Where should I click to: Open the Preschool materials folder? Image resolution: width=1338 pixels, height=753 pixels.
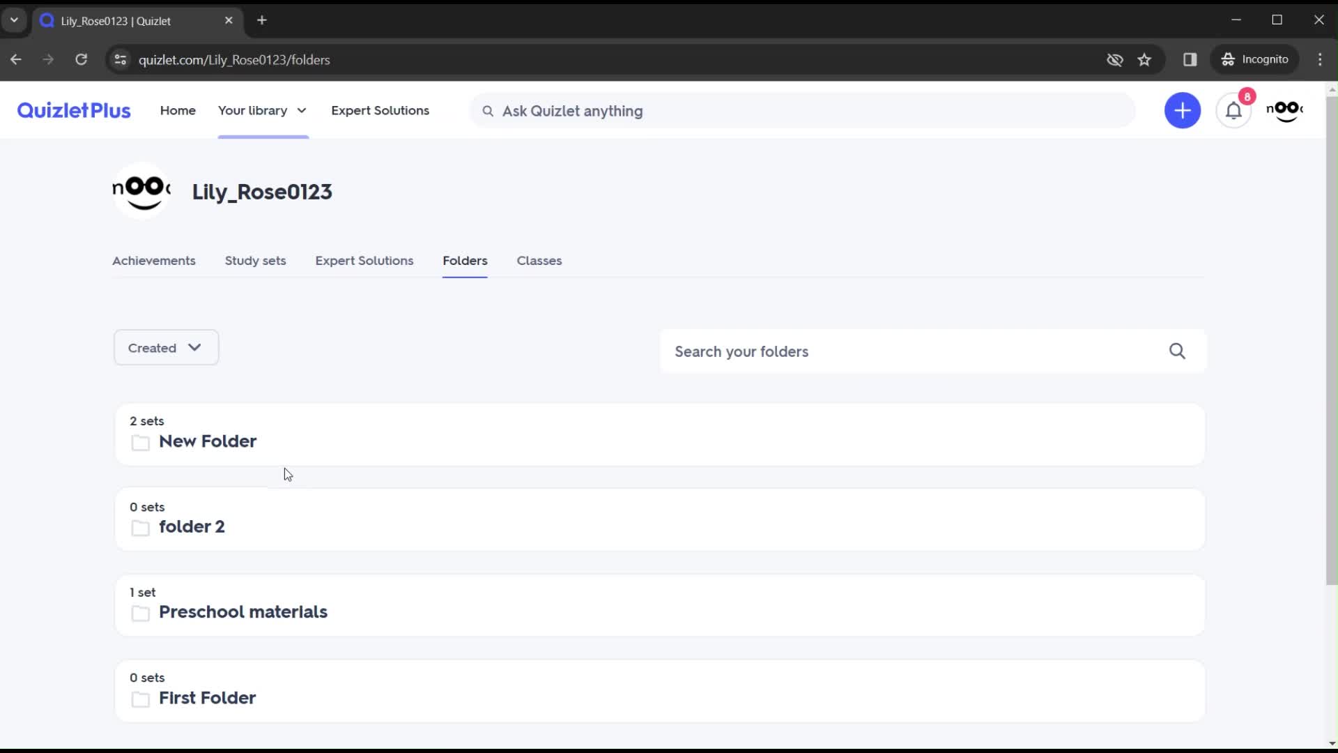243,611
